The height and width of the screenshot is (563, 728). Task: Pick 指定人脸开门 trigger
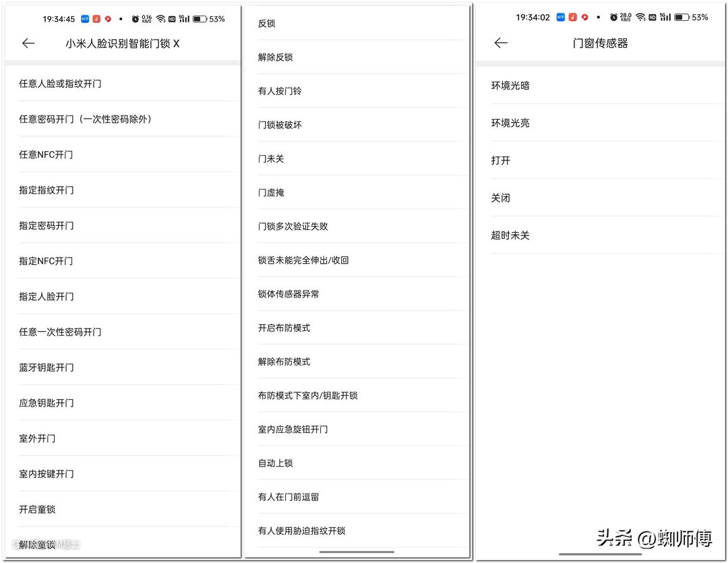[123, 297]
